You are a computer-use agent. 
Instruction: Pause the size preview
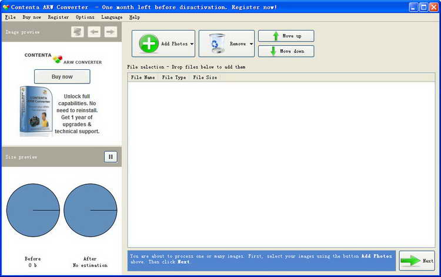(111, 157)
